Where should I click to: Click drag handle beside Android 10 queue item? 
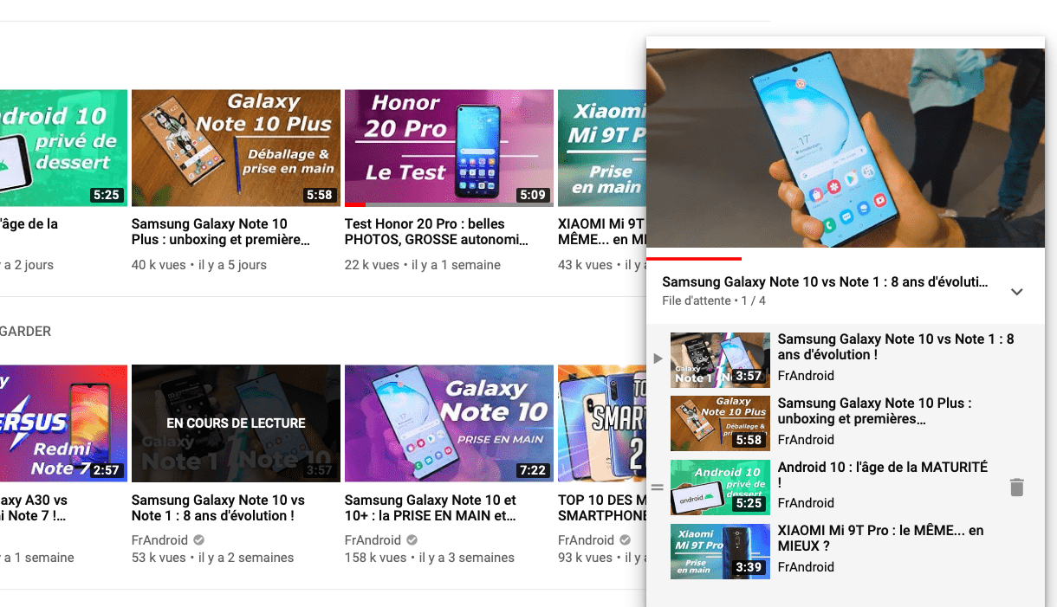pos(657,488)
